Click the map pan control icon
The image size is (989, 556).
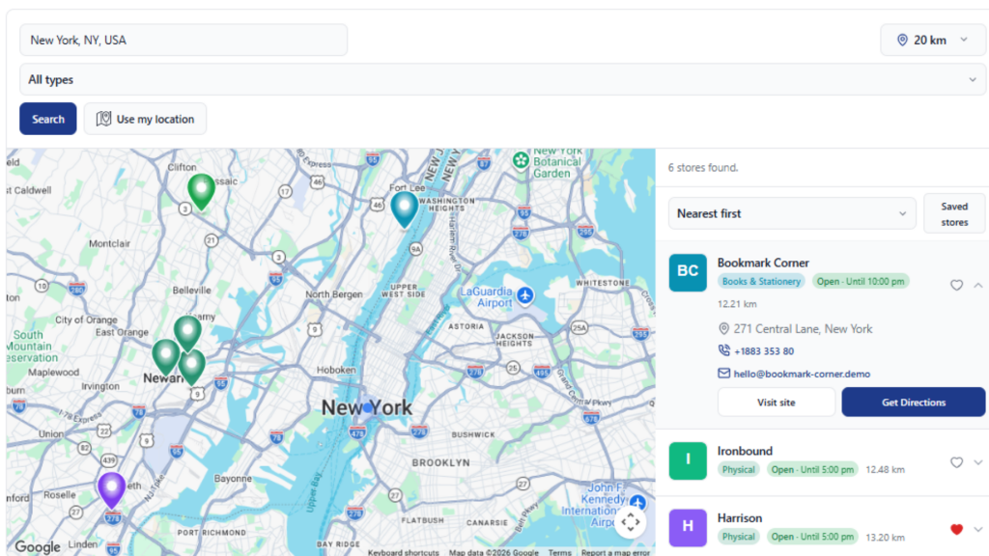pyautogui.click(x=630, y=522)
